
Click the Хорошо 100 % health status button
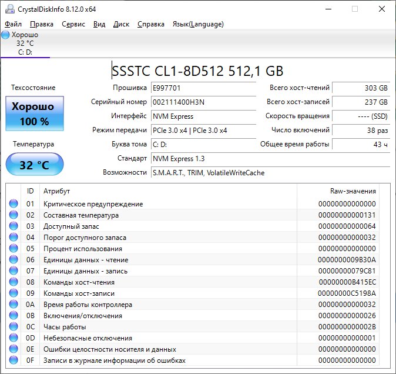[x=35, y=113]
